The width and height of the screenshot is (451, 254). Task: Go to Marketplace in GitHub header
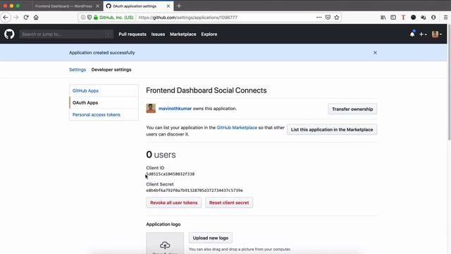point(183,34)
